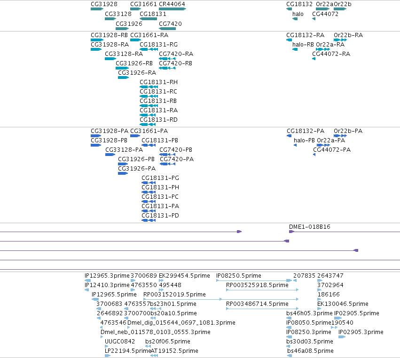
Task: Select the CG31926-RB transcript label
Action: point(134,63)
